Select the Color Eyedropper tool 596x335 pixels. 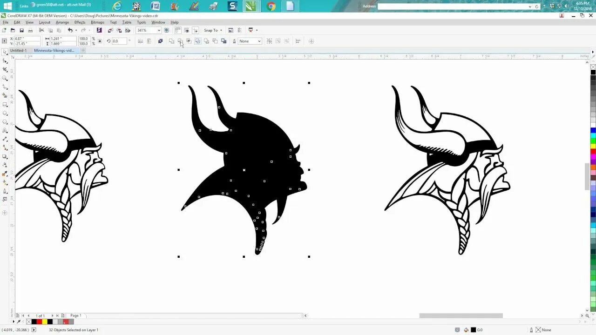tap(5, 174)
